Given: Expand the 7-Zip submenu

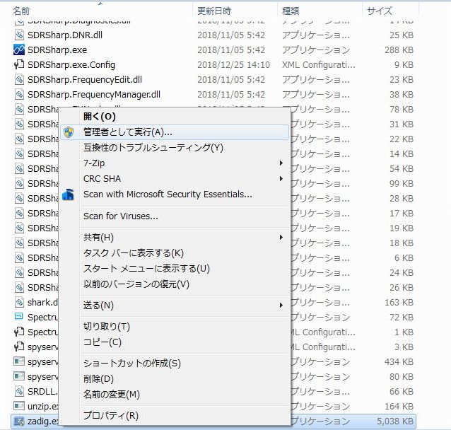Looking at the screenshot, I should tap(175, 163).
